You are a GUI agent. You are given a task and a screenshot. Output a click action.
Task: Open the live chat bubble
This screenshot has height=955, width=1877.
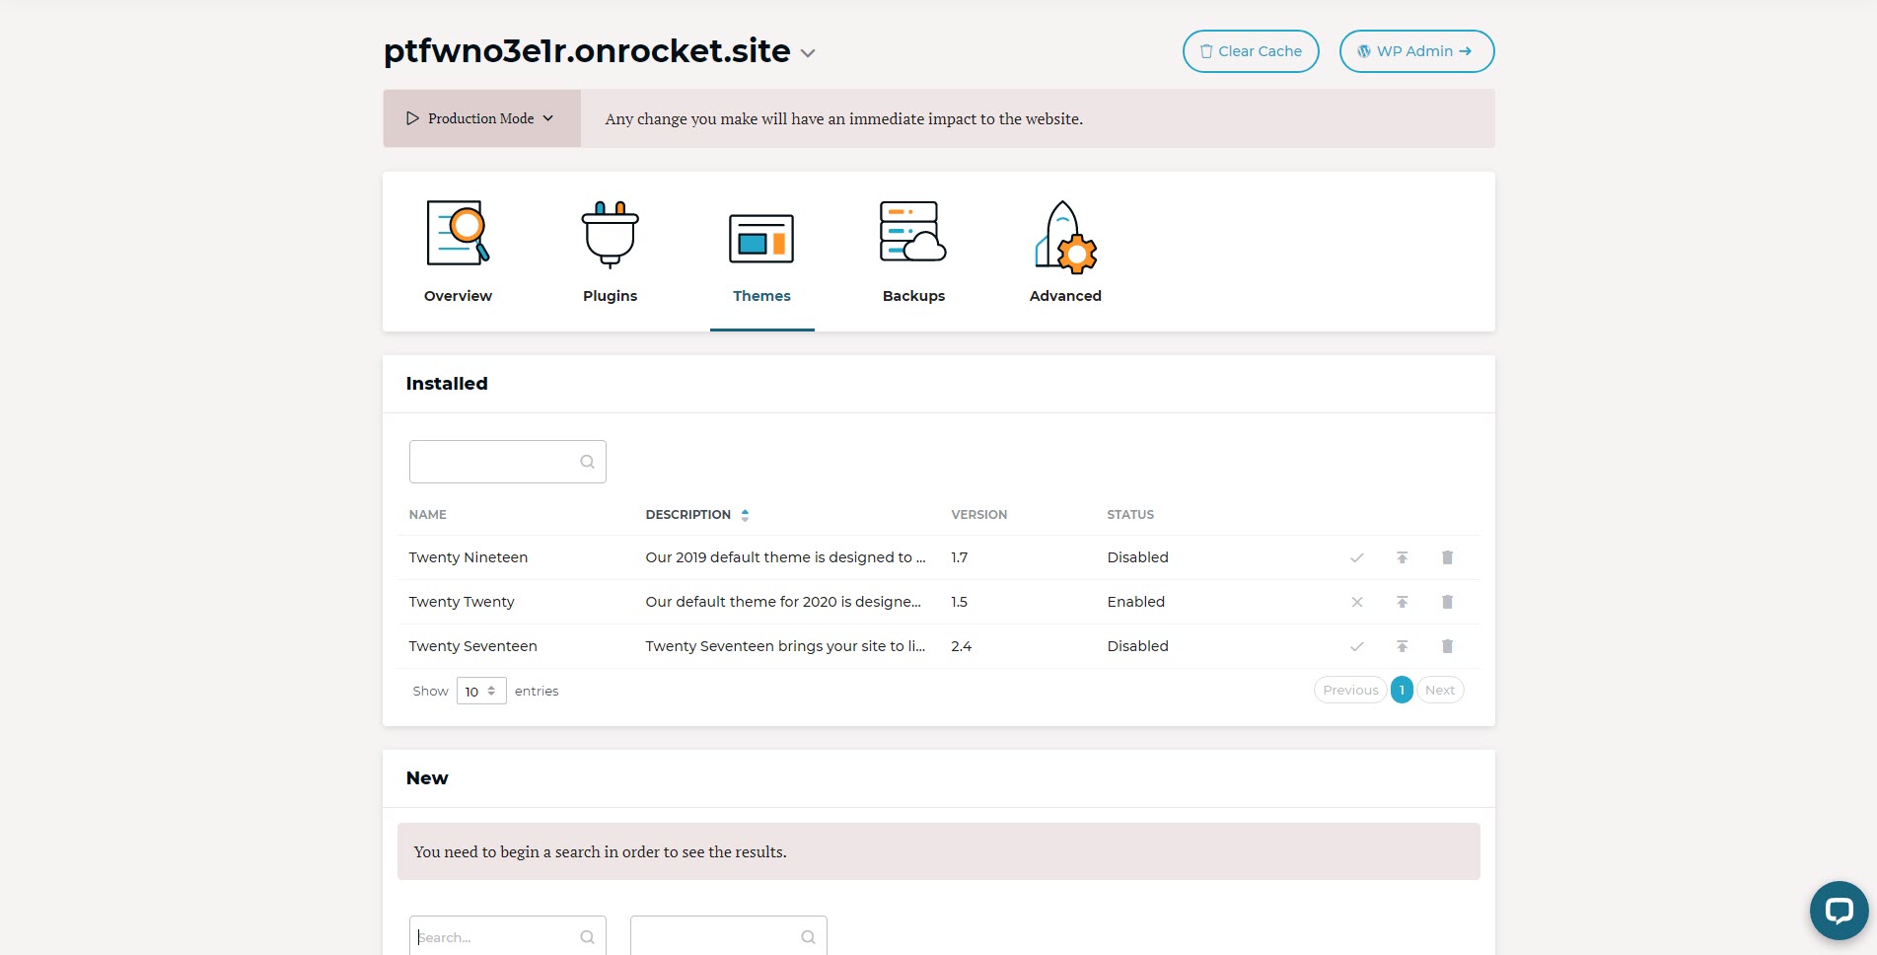coord(1839,910)
